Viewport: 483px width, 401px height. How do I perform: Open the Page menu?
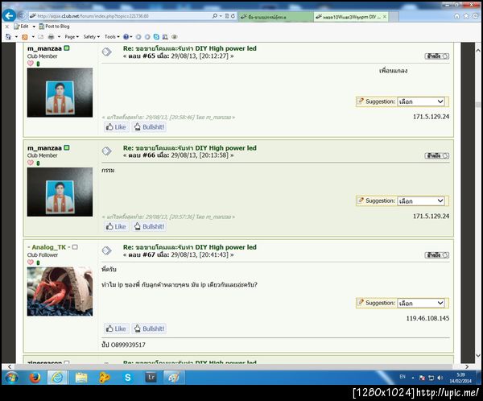point(72,37)
